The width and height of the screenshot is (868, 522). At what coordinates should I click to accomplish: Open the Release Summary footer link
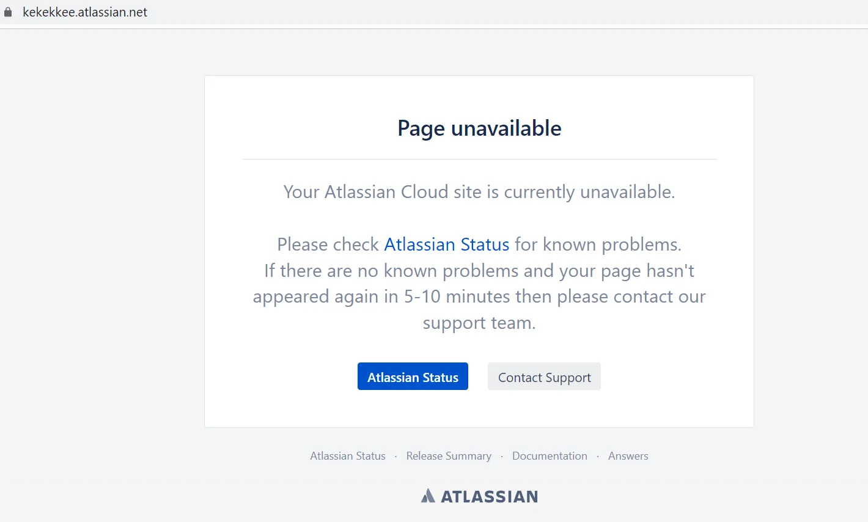(449, 455)
